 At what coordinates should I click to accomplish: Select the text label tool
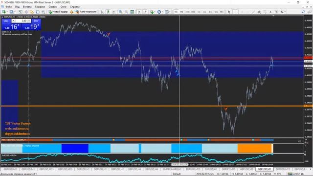pos(276,12)
